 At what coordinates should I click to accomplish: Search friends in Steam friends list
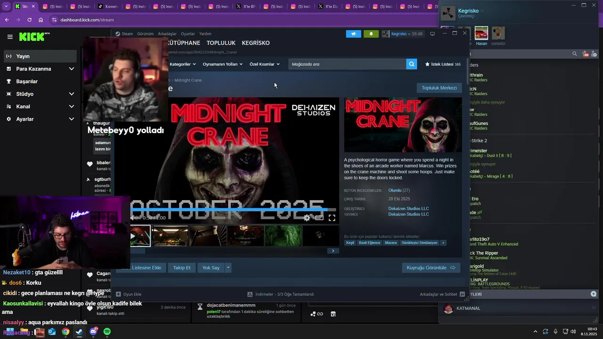click(x=574, y=54)
